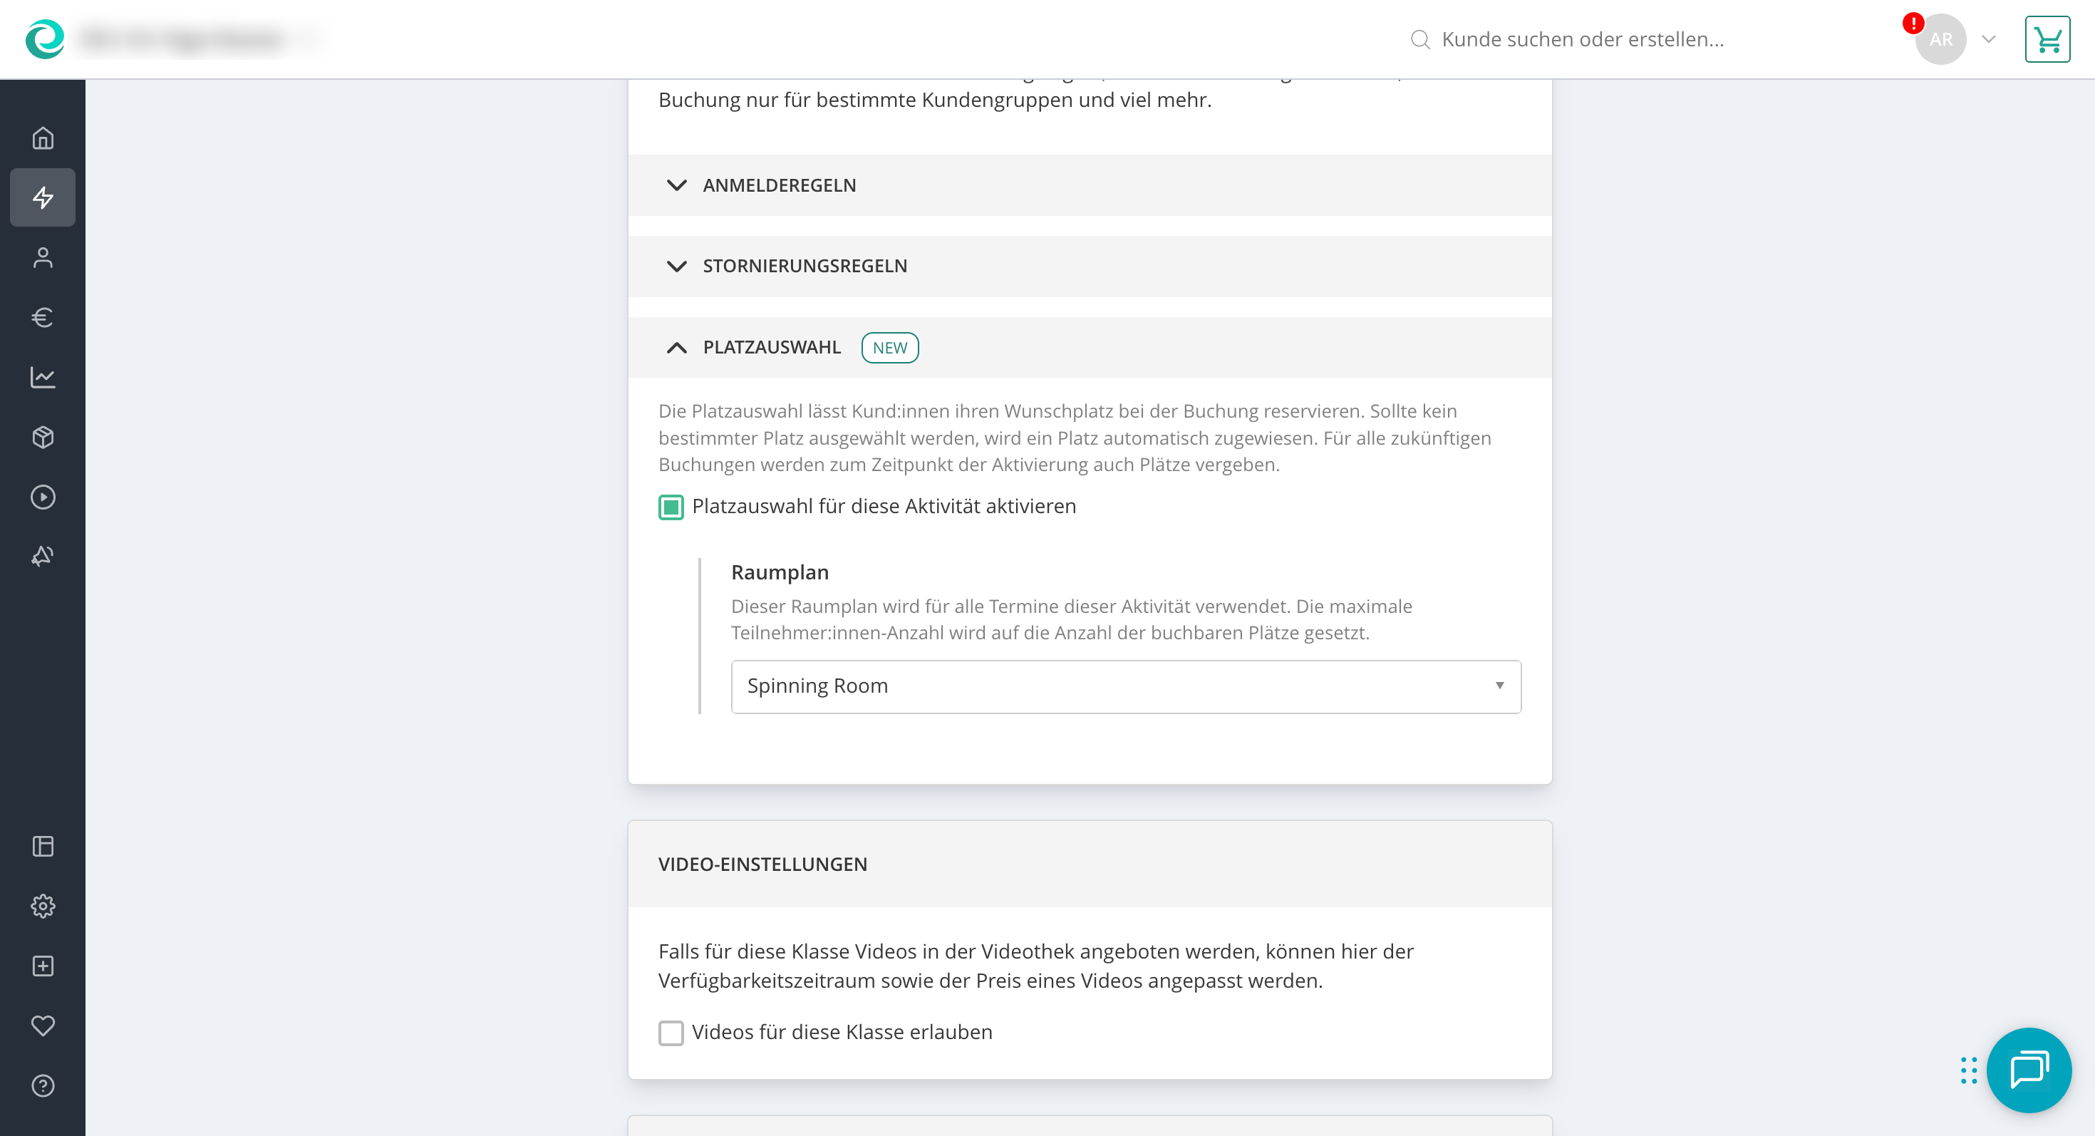Open the video play circle icon
The image size is (2095, 1136).
click(x=42, y=497)
